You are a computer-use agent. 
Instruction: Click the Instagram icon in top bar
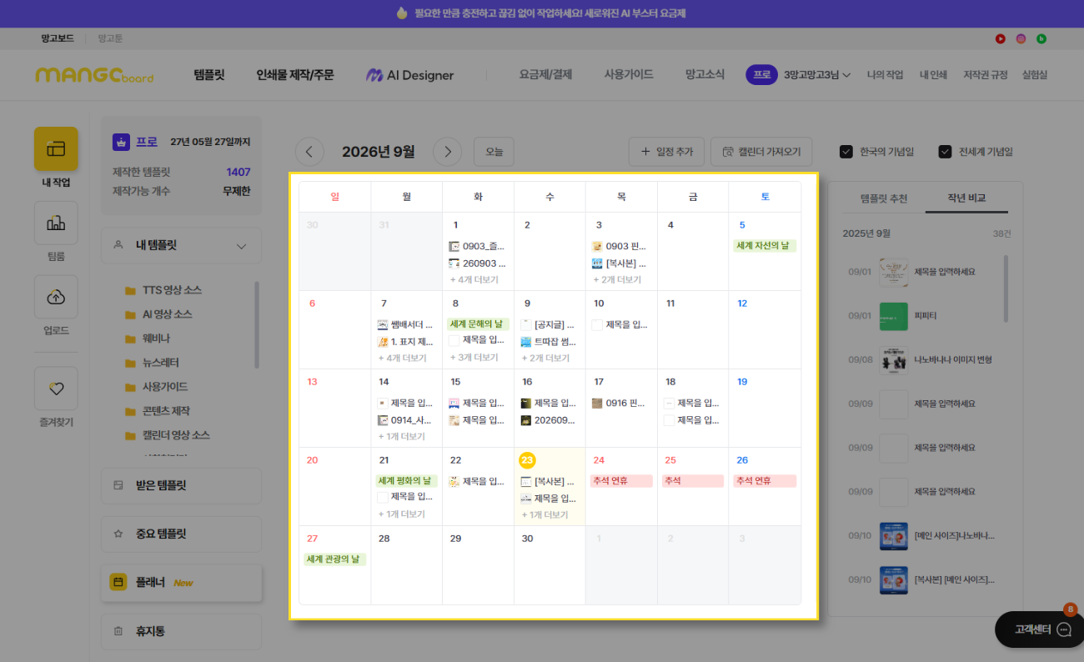pos(1021,38)
